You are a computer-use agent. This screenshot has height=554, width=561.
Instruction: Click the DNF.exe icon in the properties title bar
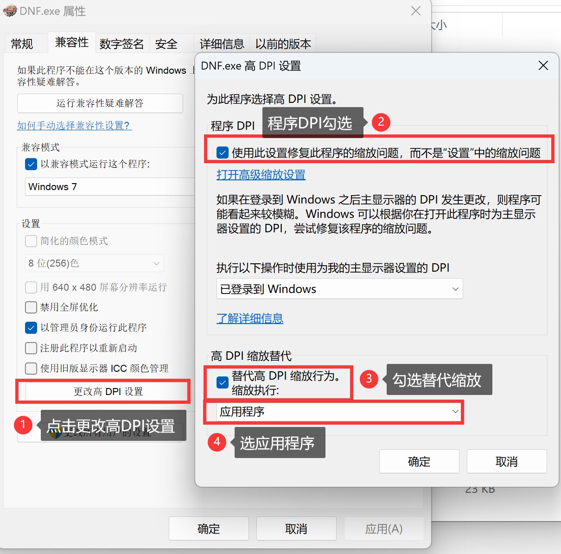(x=10, y=11)
